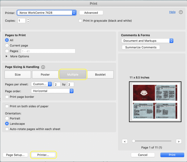Click the Summarize Comments button

pyautogui.click(x=141, y=47)
